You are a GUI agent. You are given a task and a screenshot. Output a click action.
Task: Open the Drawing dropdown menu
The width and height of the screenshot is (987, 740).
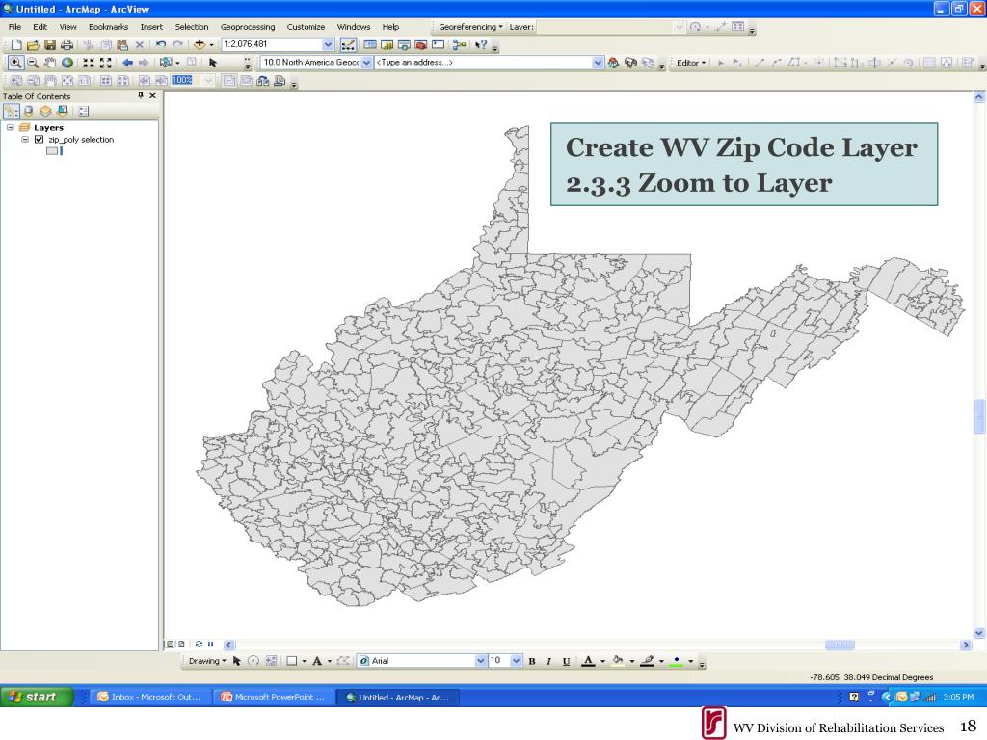click(207, 661)
